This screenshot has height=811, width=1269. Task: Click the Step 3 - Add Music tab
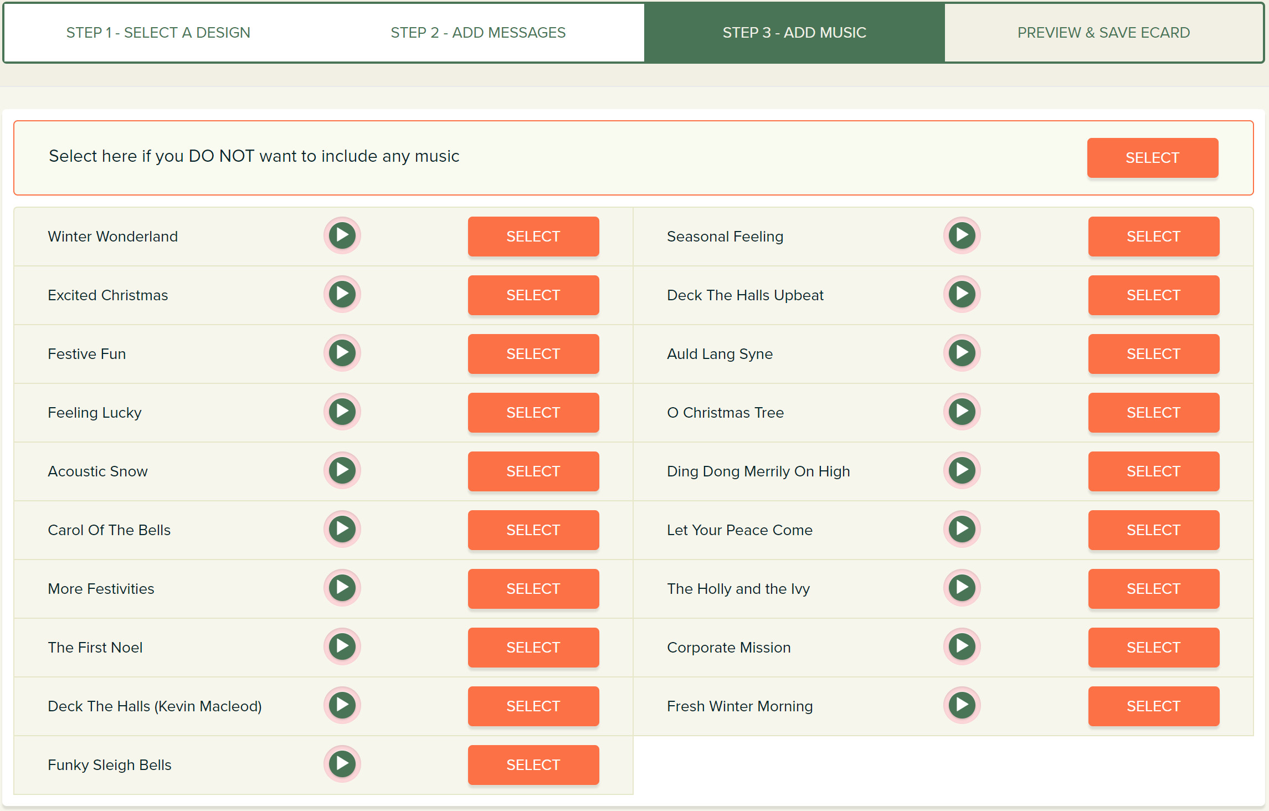[794, 33]
